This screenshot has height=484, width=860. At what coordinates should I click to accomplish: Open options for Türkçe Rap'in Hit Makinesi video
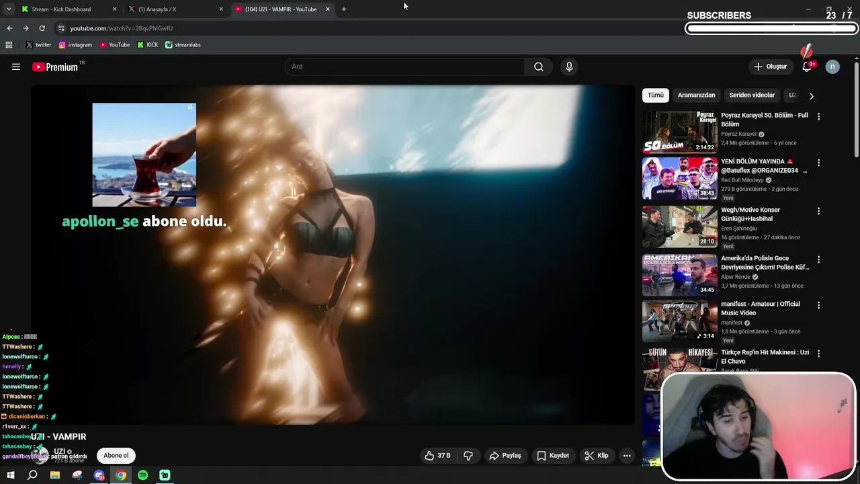point(818,354)
